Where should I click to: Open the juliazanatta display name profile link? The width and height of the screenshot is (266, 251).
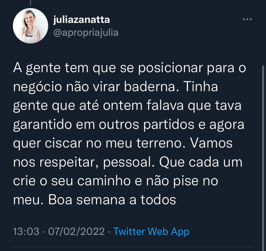point(82,20)
